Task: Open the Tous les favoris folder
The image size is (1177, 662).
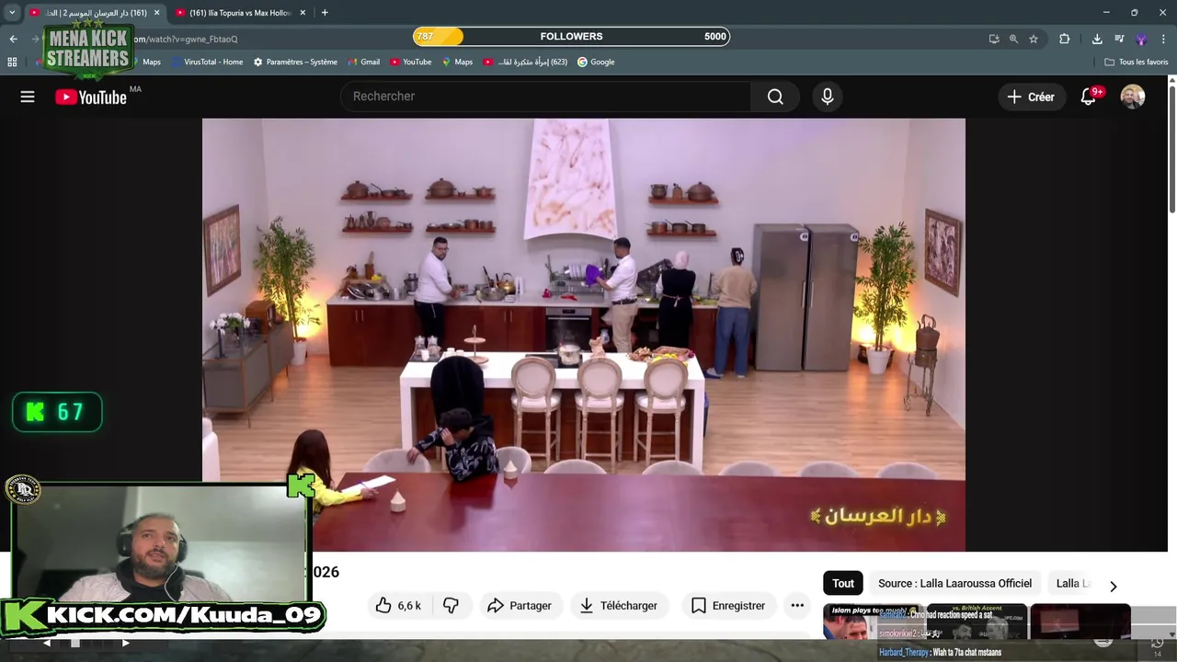Action: pyautogui.click(x=1136, y=62)
